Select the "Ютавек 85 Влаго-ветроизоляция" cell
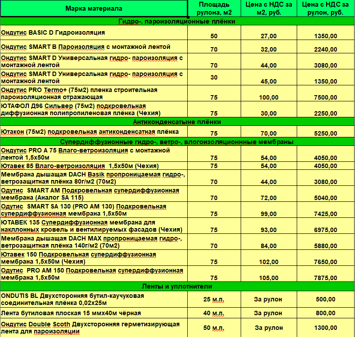 tap(94, 166)
